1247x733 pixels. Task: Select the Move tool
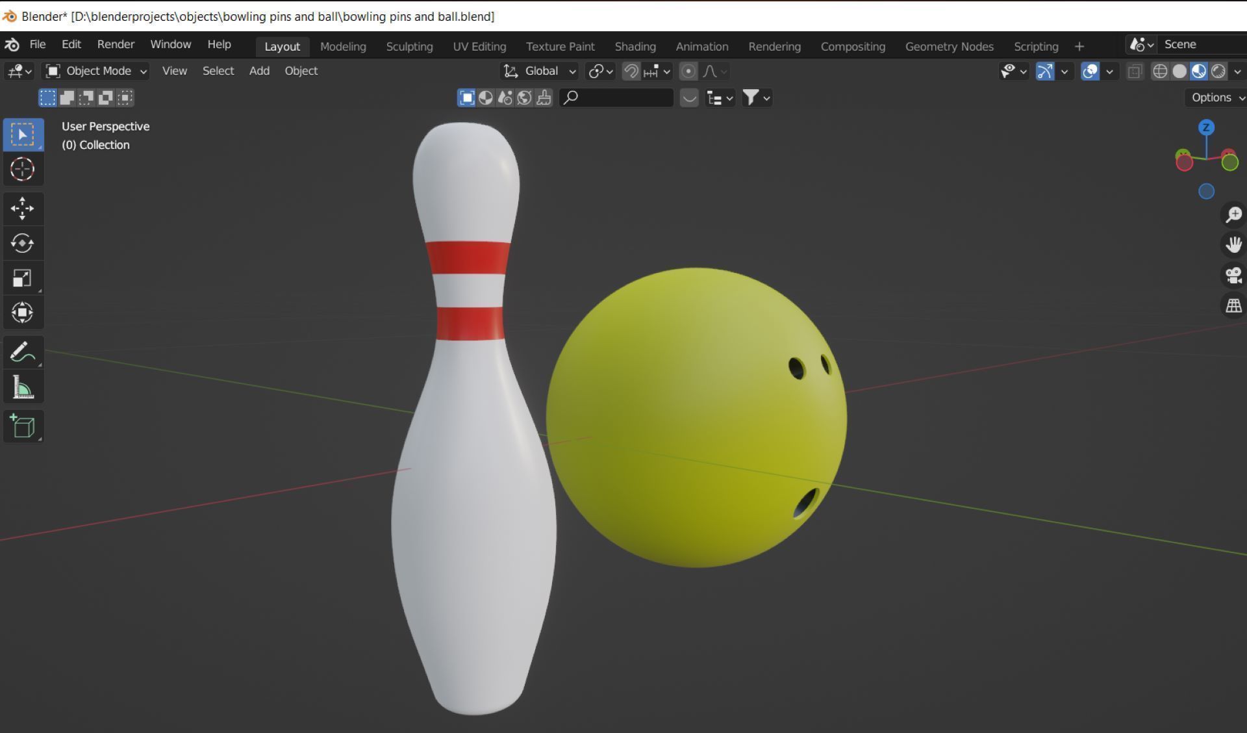tap(23, 209)
